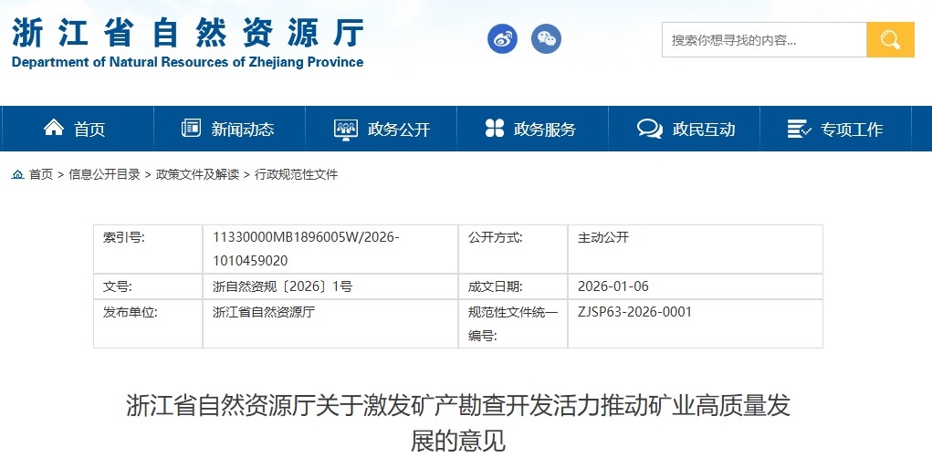Focus the search box 搜索你想寻找的内容
The width and height of the screenshot is (932, 468).
pos(764,40)
